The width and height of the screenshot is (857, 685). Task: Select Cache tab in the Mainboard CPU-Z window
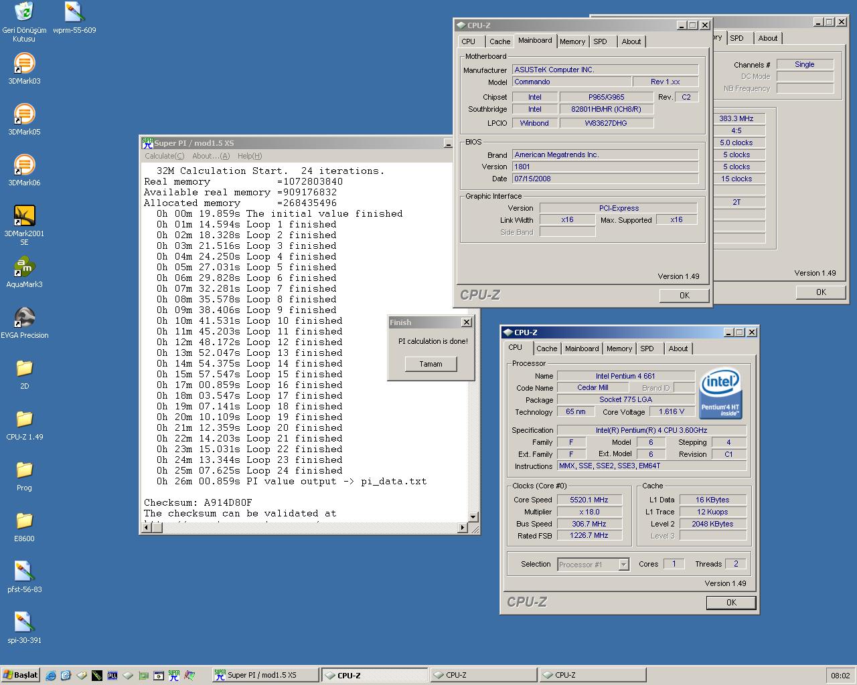point(499,41)
